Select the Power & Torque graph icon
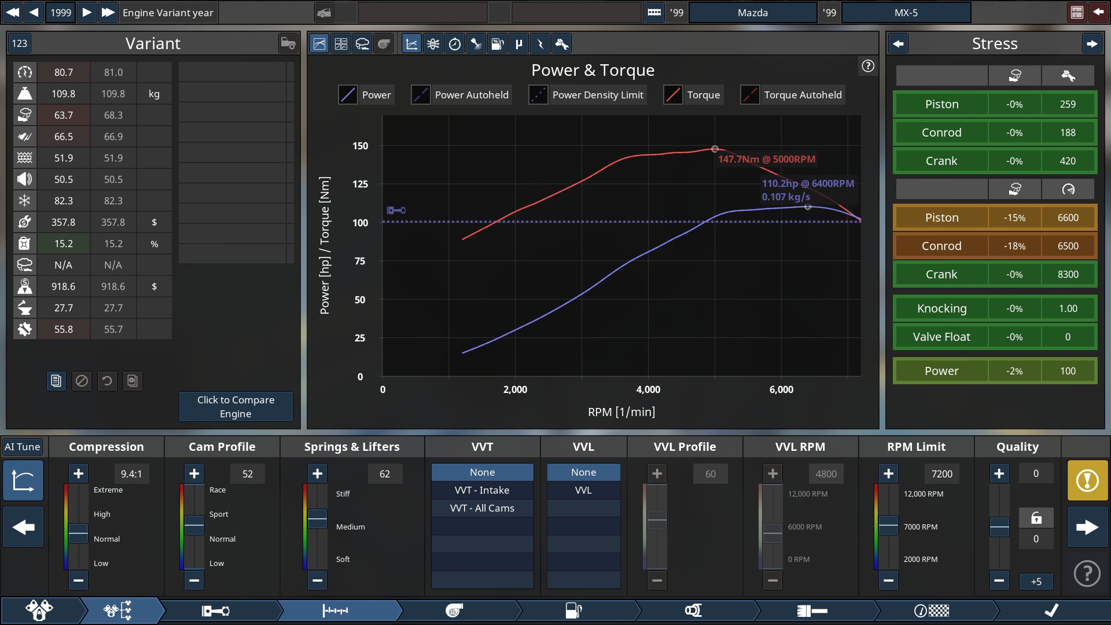Image resolution: width=1111 pixels, height=625 pixels. (x=411, y=43)
